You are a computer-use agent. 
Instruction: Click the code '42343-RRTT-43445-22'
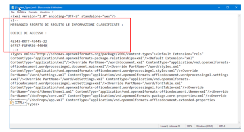tap(29, 41)
